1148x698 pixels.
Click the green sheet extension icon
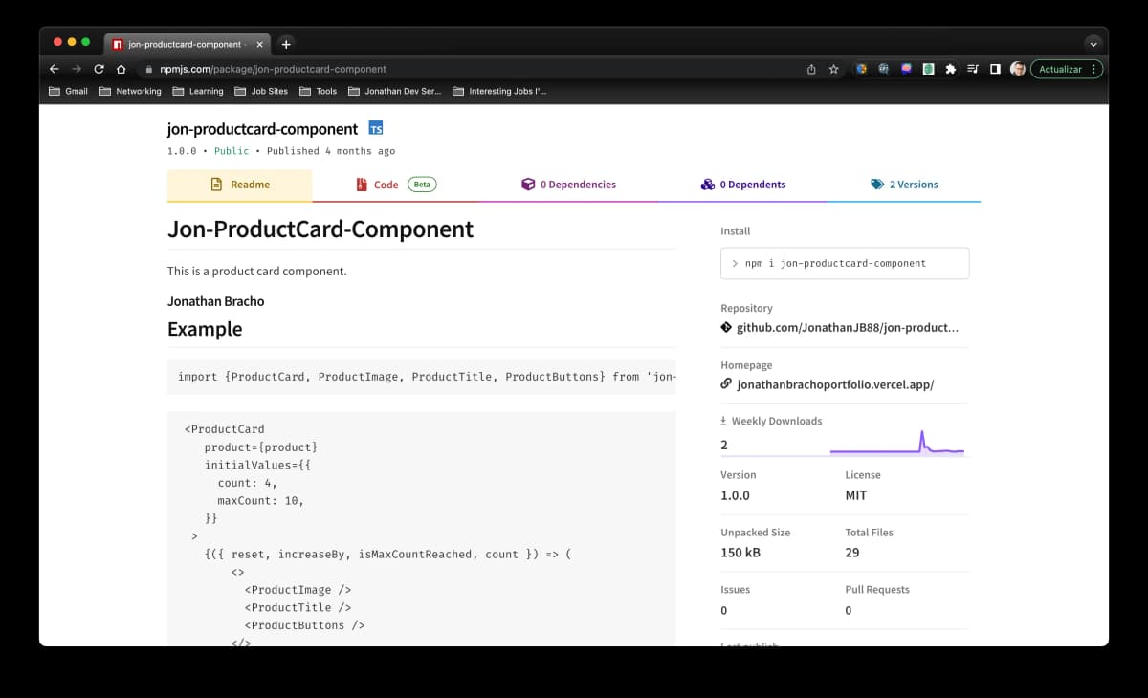(928, 69)
